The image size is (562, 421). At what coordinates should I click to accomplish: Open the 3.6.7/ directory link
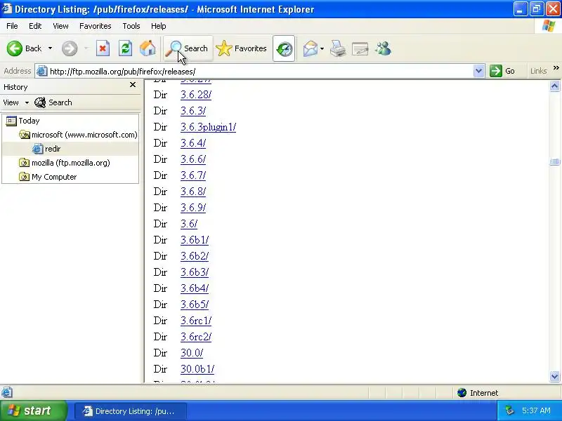tap(193, 175)
